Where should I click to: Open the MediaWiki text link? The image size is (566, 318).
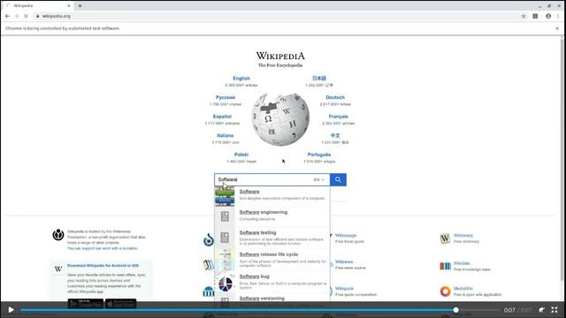[x=463, y=289]
